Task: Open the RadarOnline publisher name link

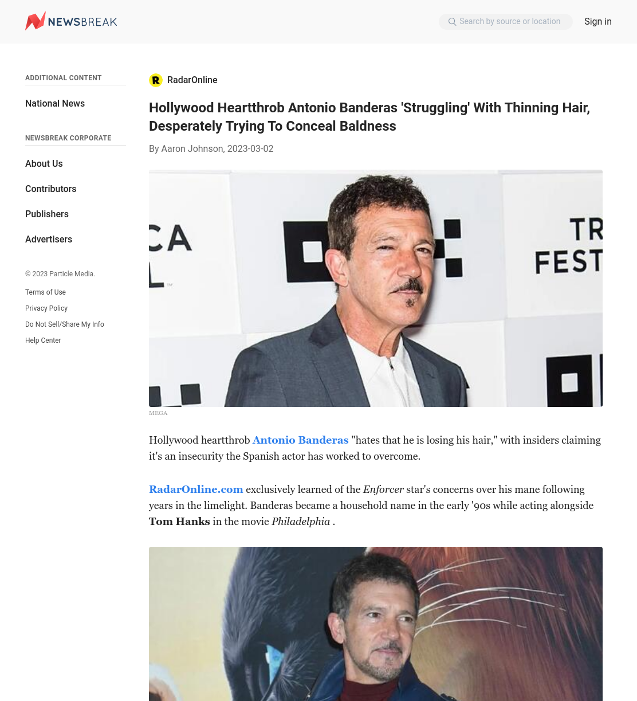Action: click(x=192, y=80)
